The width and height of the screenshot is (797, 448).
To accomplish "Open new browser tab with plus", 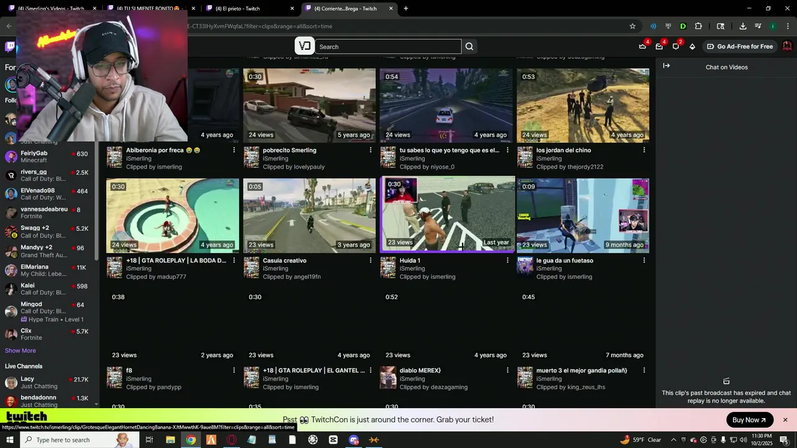I will (x=406, y=9).
